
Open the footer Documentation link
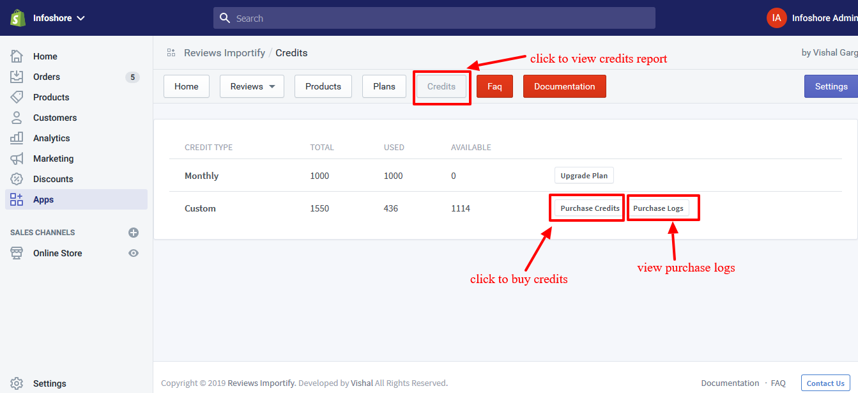pyautogui.click(x=730, y=383)
